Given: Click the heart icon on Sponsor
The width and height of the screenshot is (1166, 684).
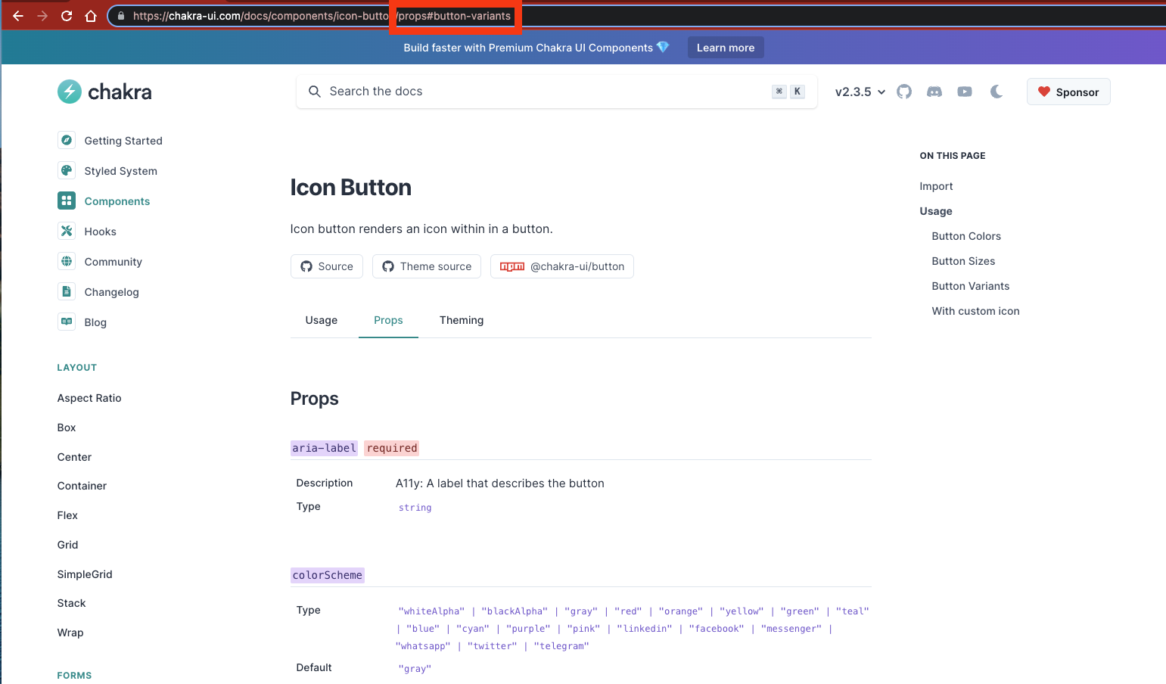Looking at the screenshot, I should (x=1044, y=92).
